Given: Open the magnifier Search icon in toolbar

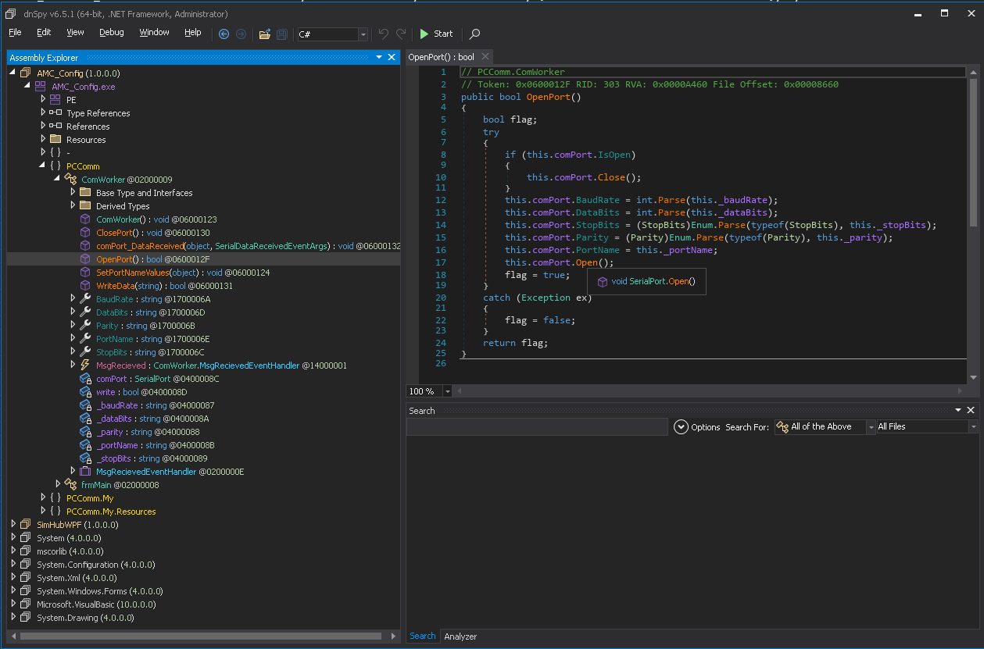Looking at the screenshot, I should tap(474, 34).
